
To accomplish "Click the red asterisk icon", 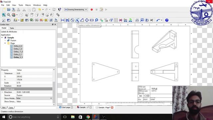I will point(120,20).
